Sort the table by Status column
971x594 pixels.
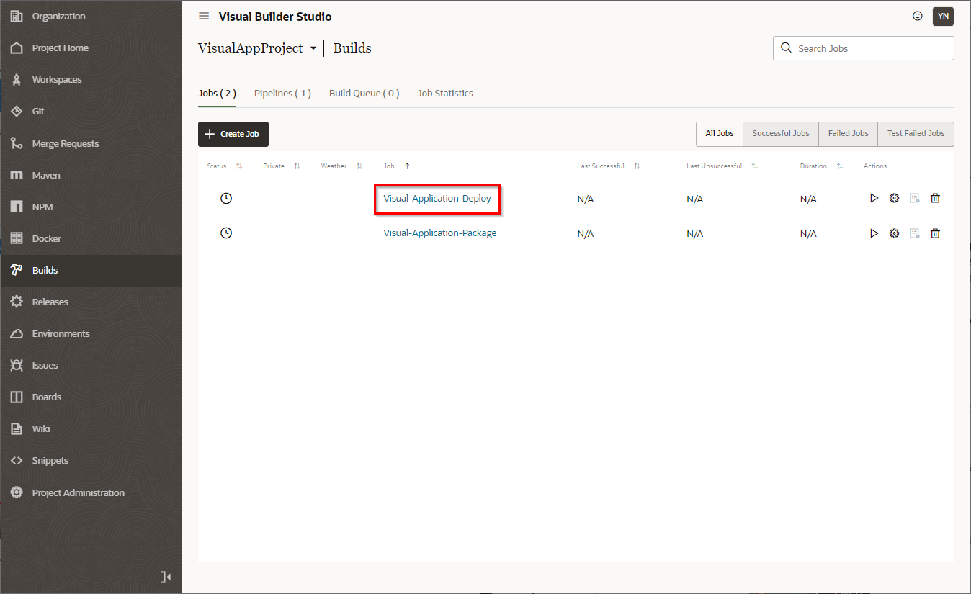239,166
